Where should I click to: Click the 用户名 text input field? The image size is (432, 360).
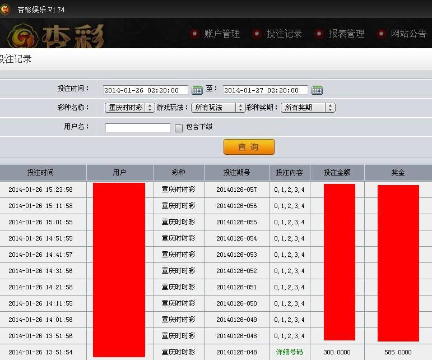(138, 128)
